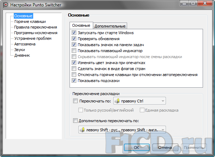Minimize the Punto Switcher settings window
The height and width of the screenshot is (157, 215).
184,3
